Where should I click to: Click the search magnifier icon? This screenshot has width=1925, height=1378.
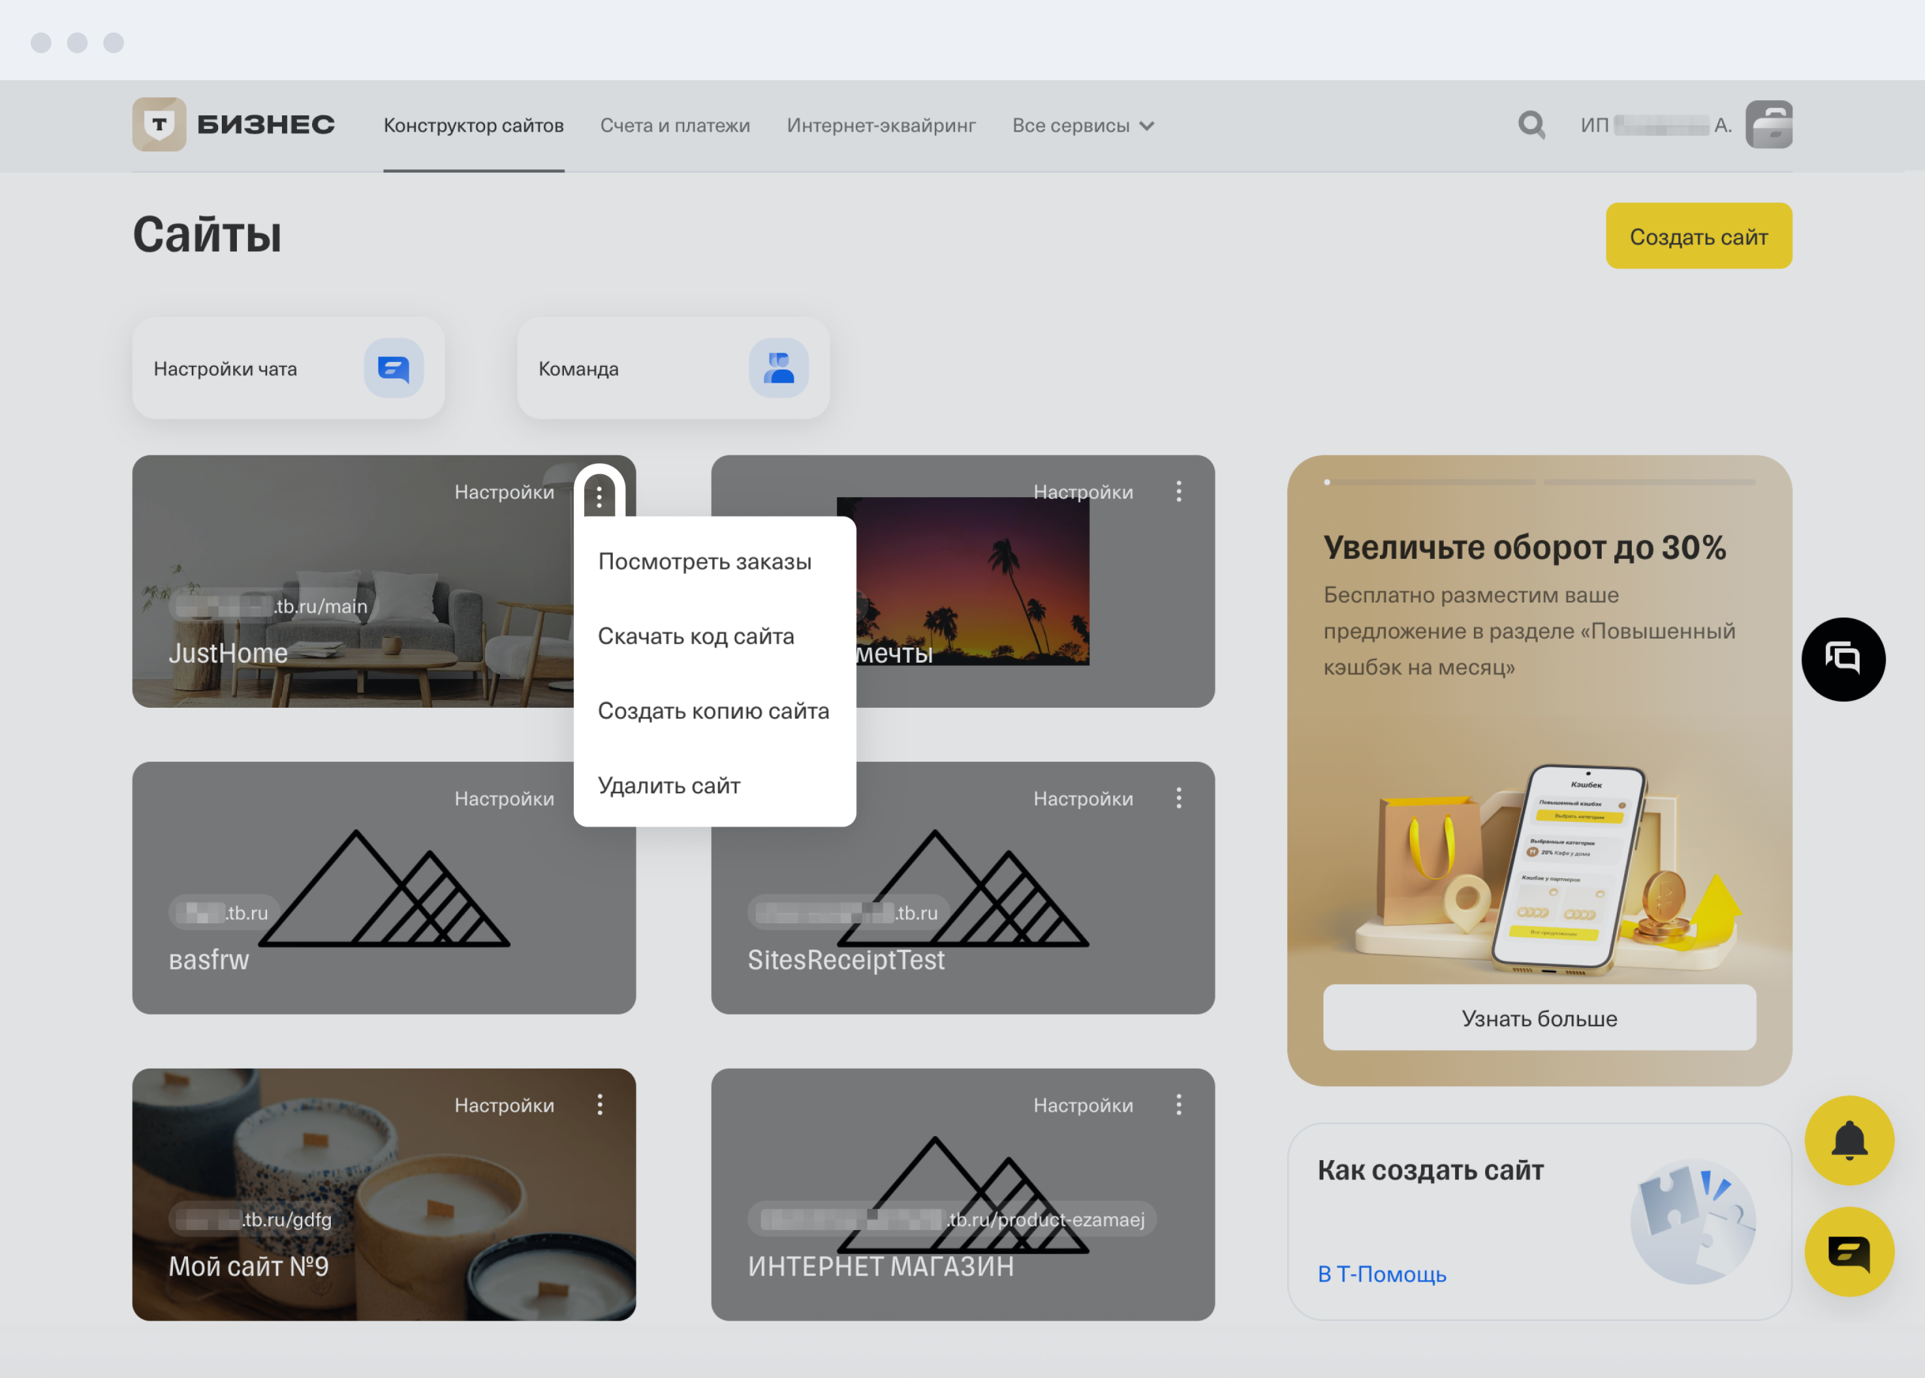pyautogui.click(x=1531, y=125)
